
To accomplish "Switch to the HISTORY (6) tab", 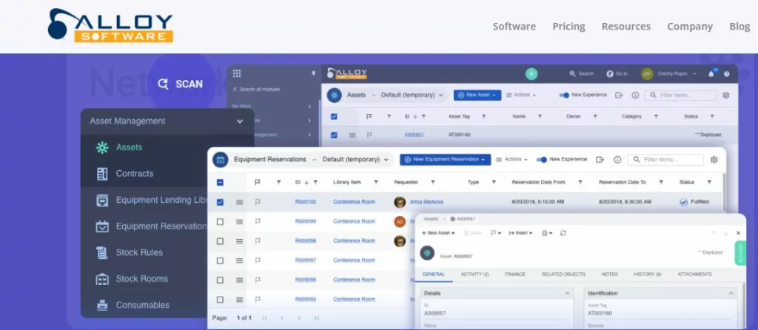I will pos(647,274).
